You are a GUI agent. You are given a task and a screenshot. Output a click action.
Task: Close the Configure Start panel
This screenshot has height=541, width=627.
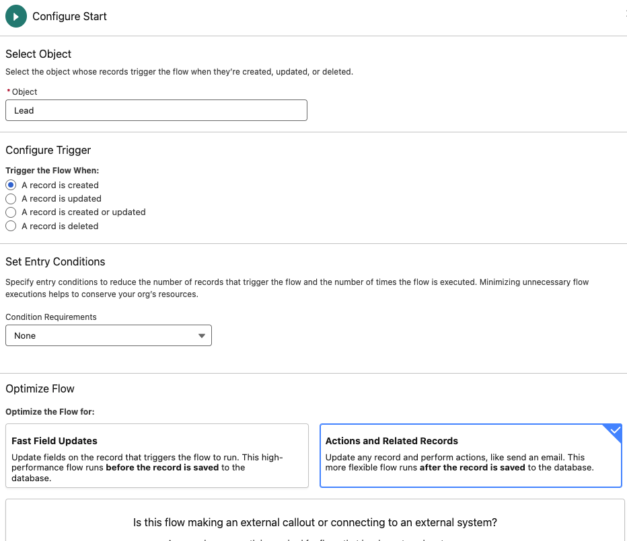click(624, 13)
